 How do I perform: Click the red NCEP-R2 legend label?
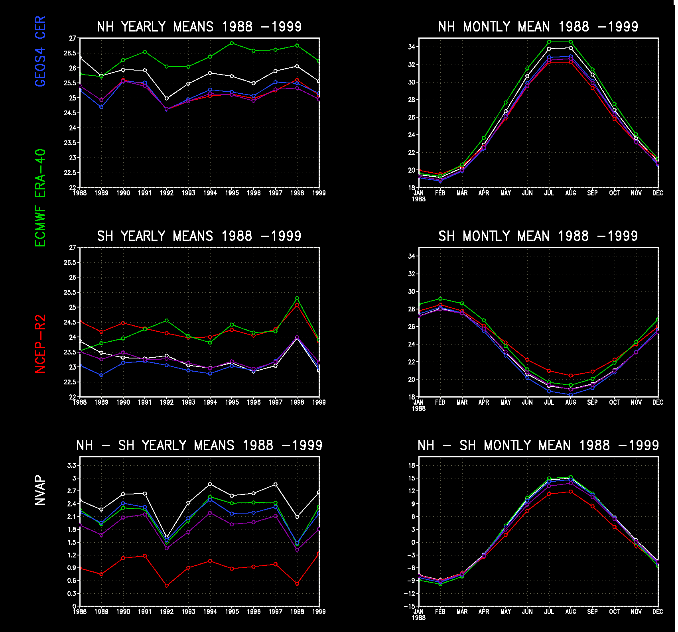[40, 344]
